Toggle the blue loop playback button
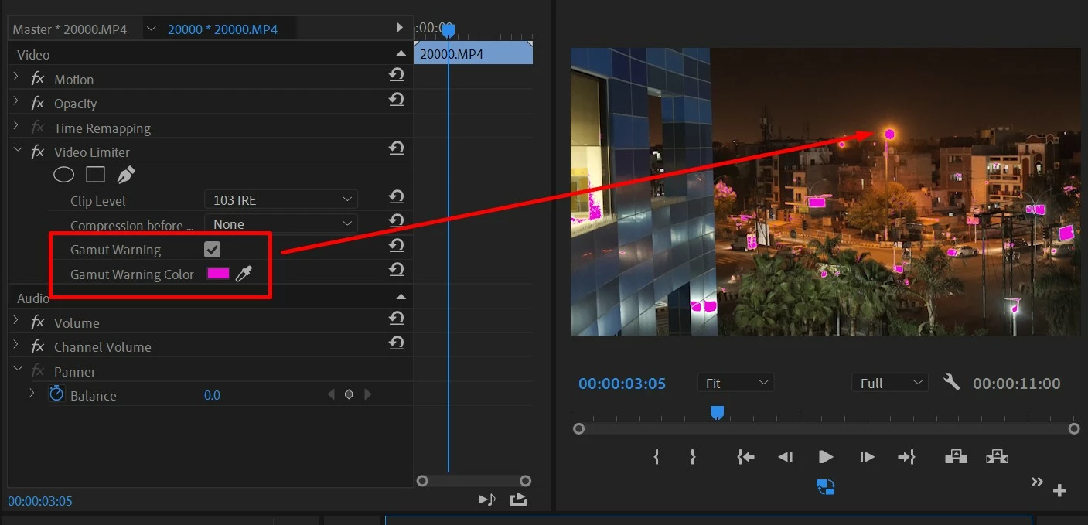The width and height of the screenshot is (1088, 525). (x=826, y=486)
